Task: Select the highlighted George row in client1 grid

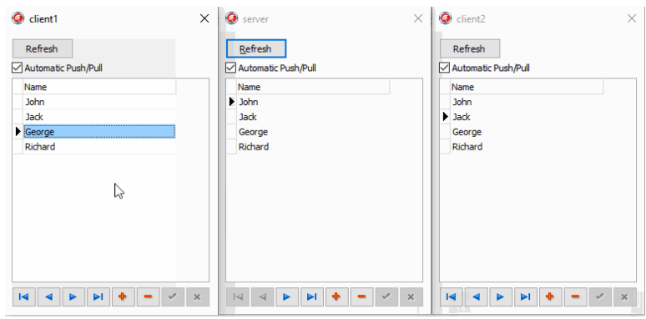Action: click(99, 132)
